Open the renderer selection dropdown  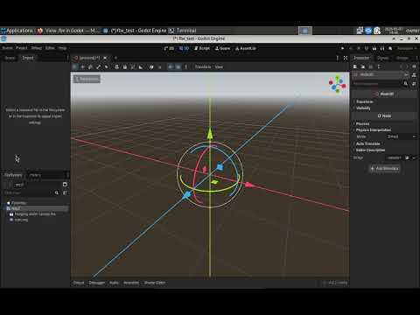click(x=407, y=48)
